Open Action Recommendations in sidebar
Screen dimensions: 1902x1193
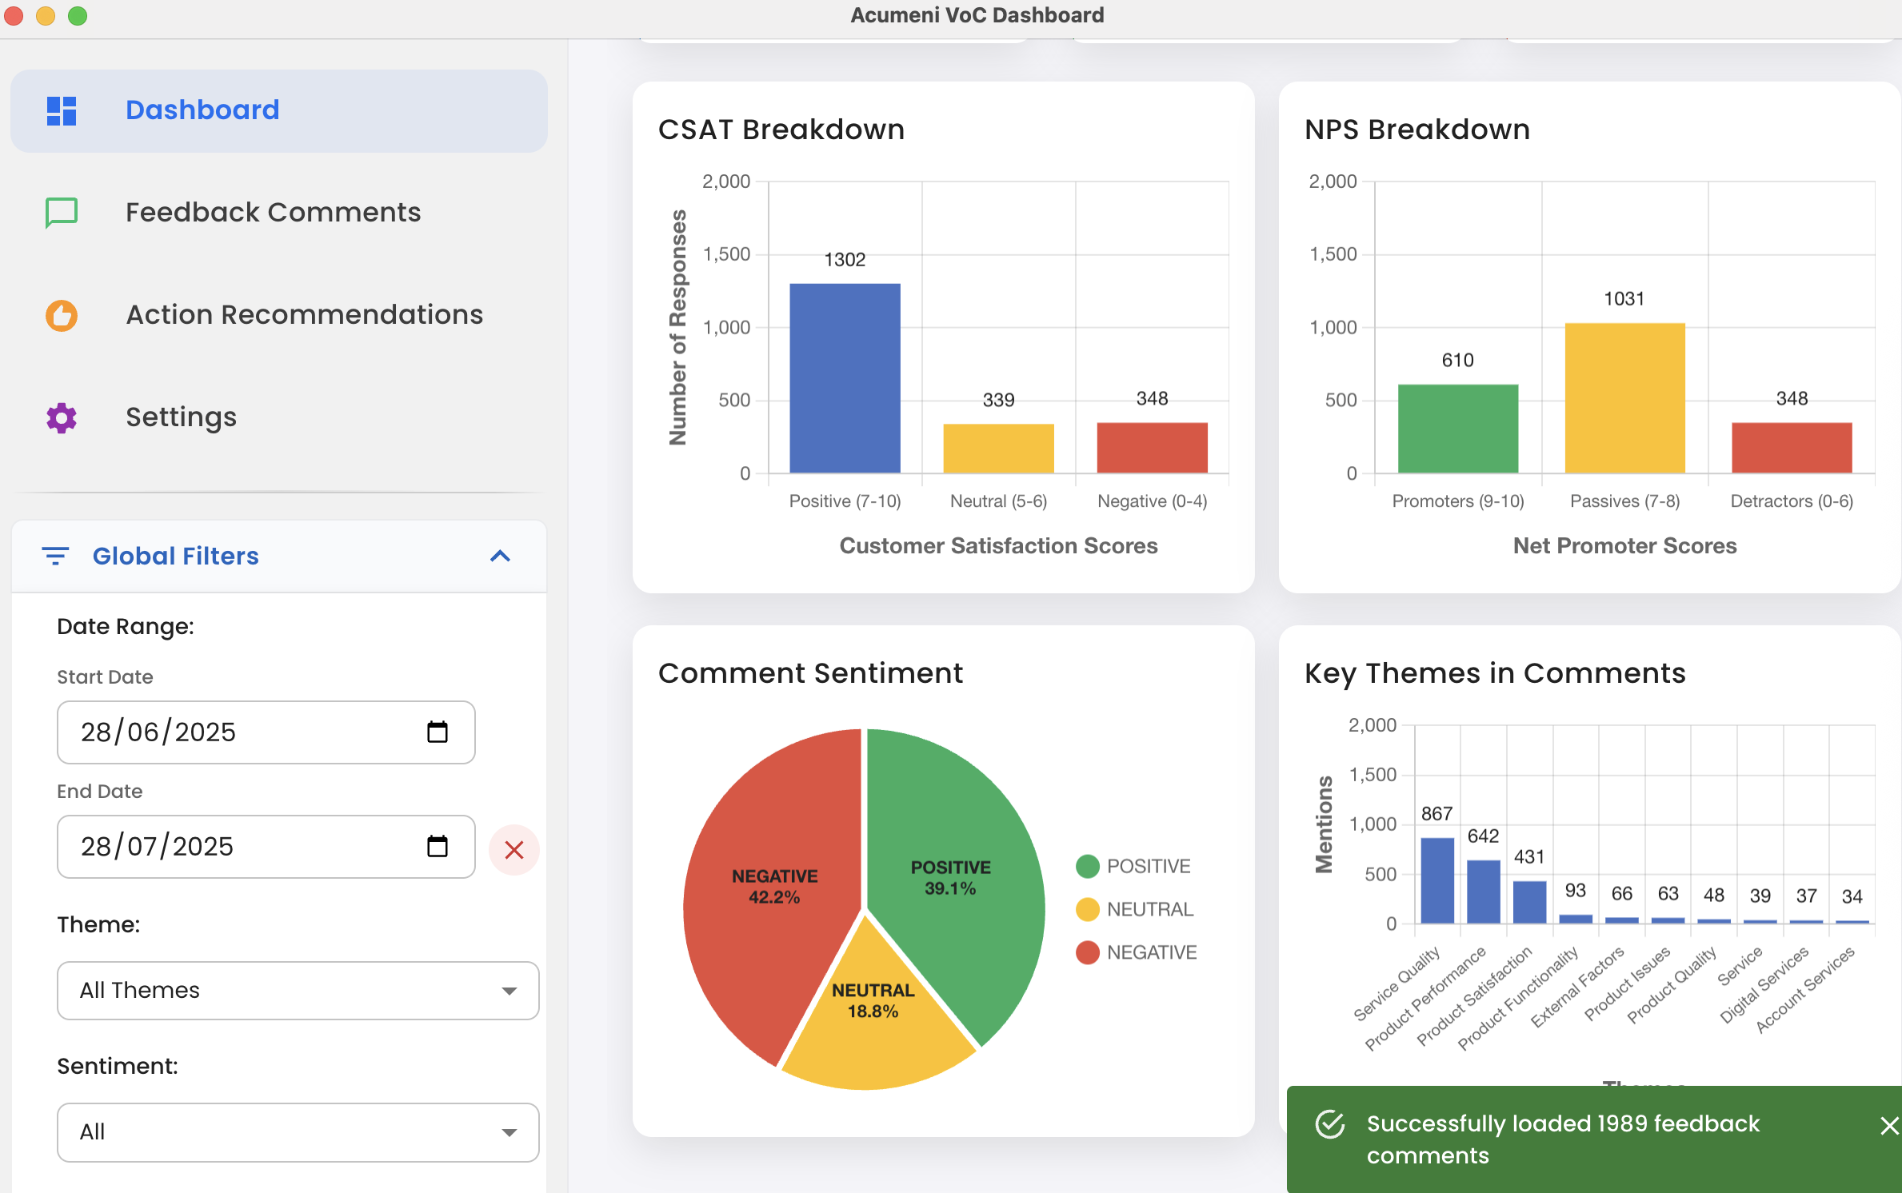pyautogui.click(x=304, y=315)
